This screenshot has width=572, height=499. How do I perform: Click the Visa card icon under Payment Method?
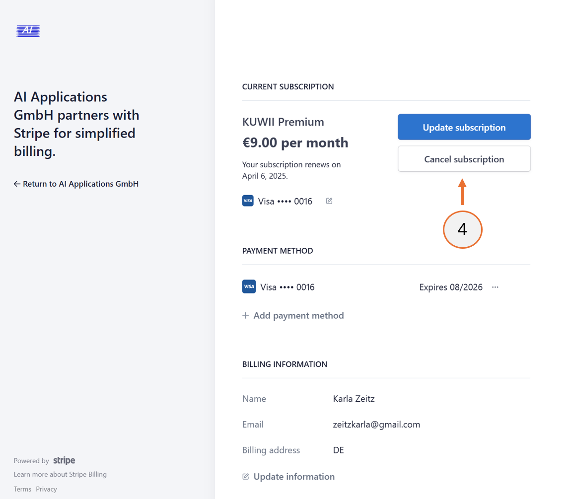249,286
